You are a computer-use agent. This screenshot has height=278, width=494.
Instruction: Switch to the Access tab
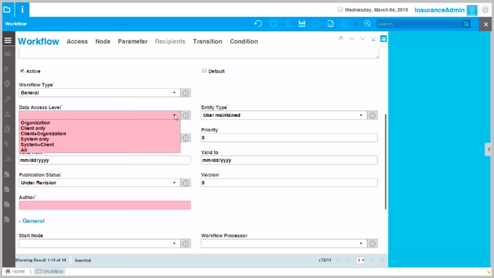click(77, 41)
